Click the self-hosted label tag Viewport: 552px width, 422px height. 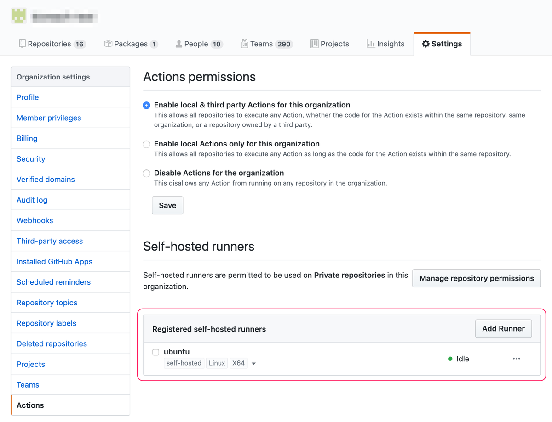[x=184, y=363]
